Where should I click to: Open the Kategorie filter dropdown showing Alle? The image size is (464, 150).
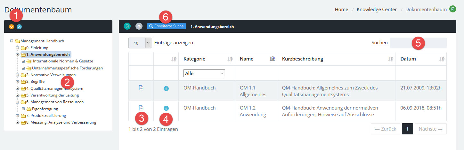[x=204, y=73]
